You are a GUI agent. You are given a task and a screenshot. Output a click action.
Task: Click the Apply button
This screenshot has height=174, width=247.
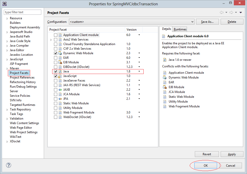pos(232,154)
